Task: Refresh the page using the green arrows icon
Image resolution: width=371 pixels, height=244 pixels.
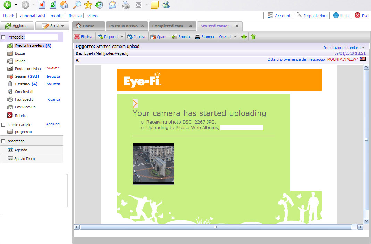Action: 53,5
